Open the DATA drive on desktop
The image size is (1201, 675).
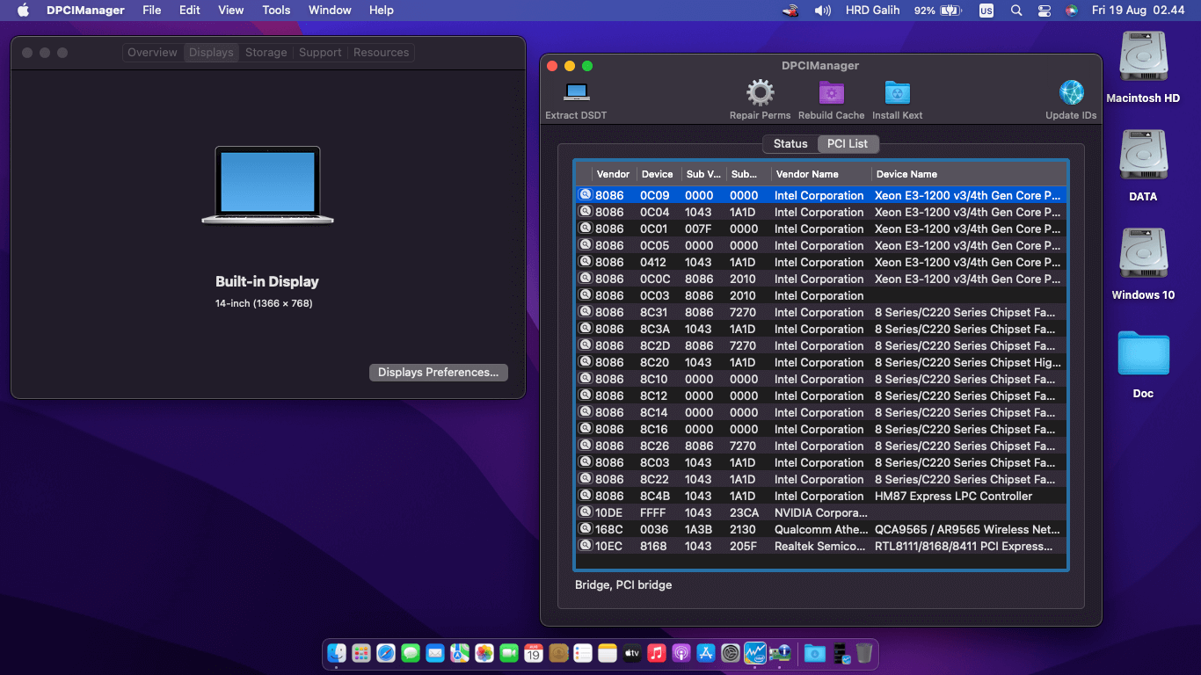click(x=1143, y=156)
